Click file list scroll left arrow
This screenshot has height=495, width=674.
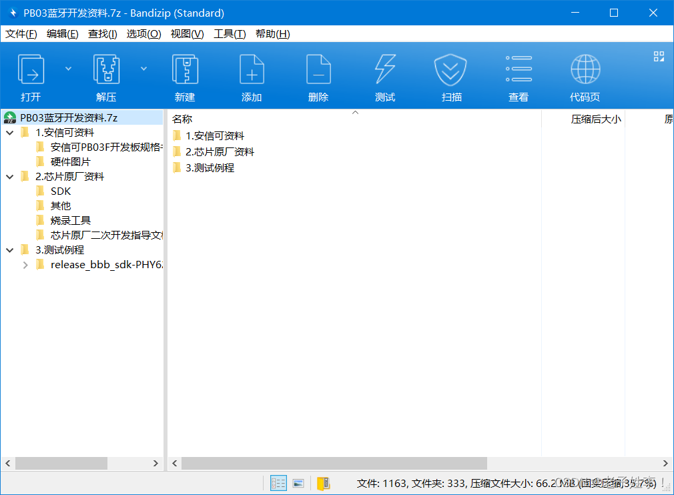175,463
